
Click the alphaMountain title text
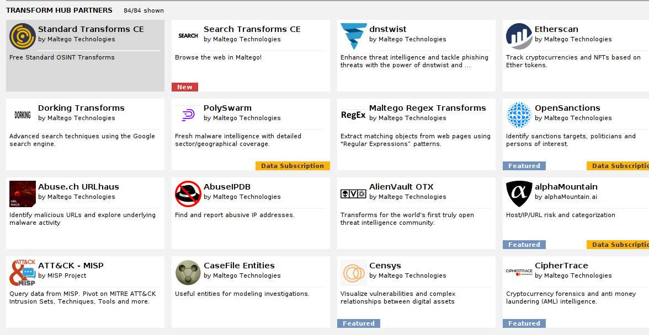(566, 187)
